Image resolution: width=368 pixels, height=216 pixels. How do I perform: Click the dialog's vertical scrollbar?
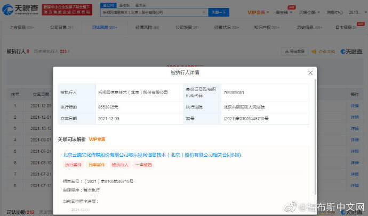(315, 137)
